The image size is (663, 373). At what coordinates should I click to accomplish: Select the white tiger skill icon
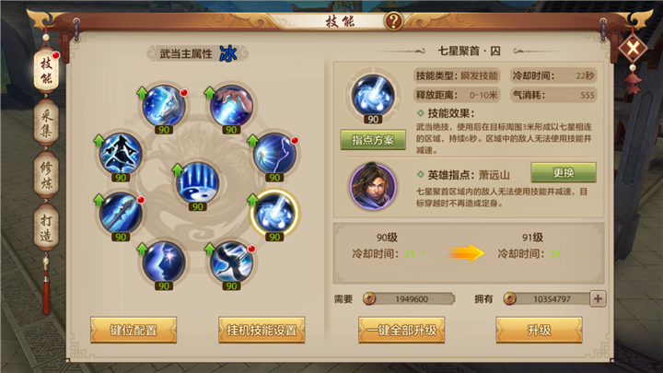[x=164, y=106]
